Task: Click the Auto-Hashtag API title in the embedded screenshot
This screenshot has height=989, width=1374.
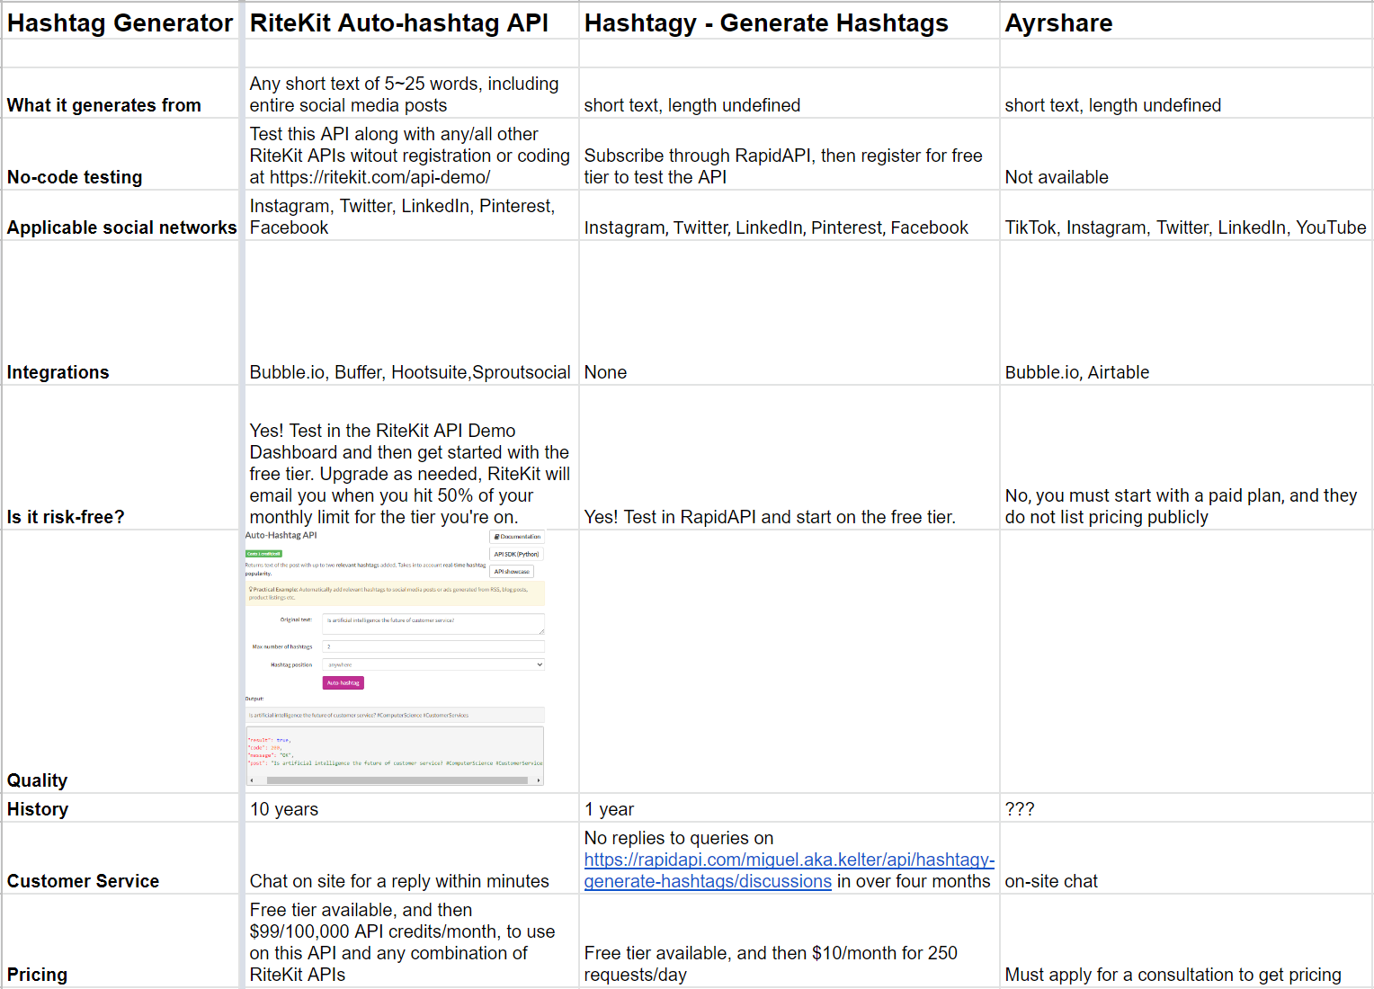Action: point(281,535)
